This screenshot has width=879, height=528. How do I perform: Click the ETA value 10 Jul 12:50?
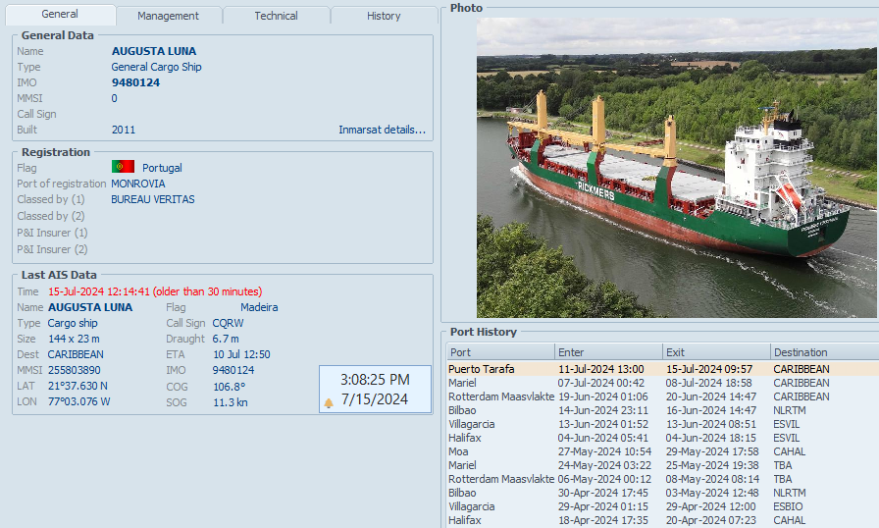241,354
